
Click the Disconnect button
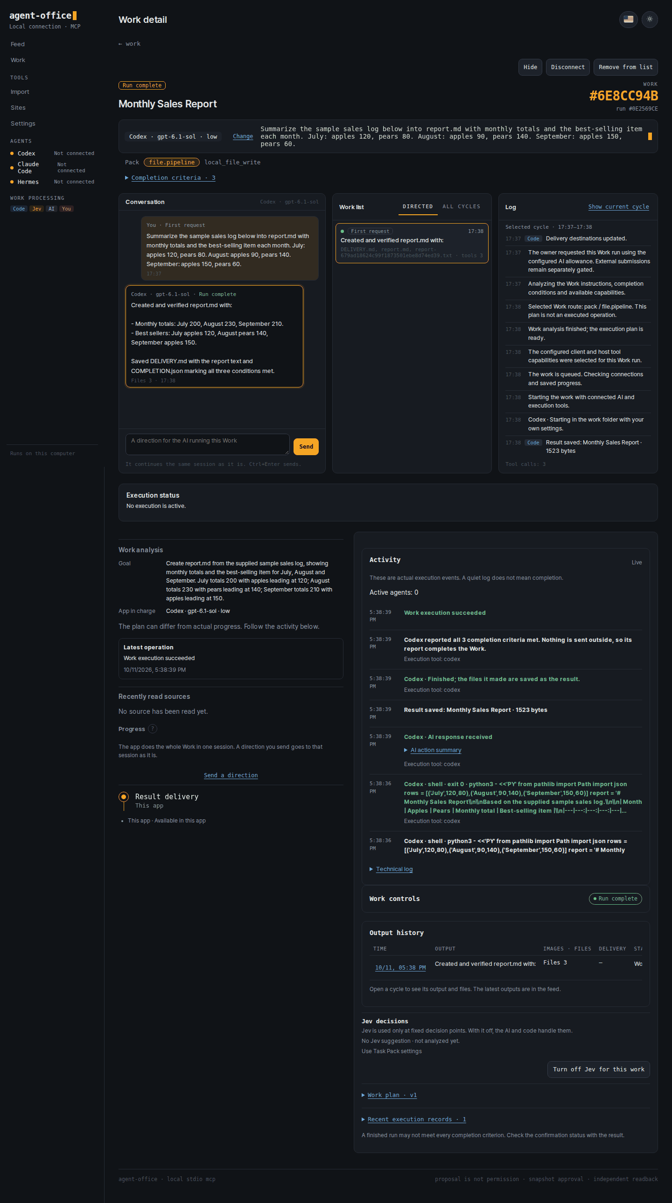click(x=567, y=67)
